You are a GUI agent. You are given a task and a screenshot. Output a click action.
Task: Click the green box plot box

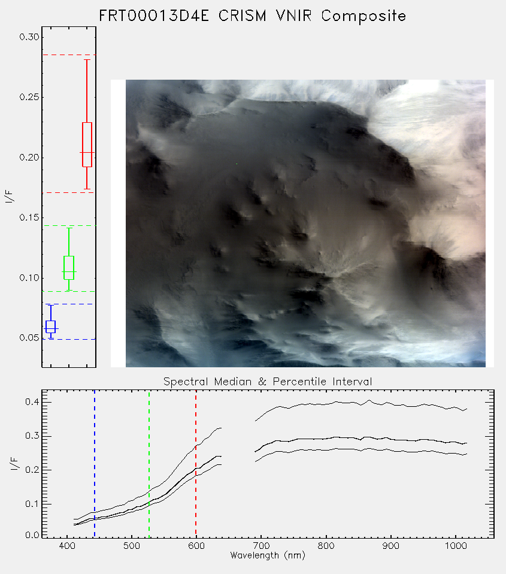pyautogui.click(x=69, y=268)
